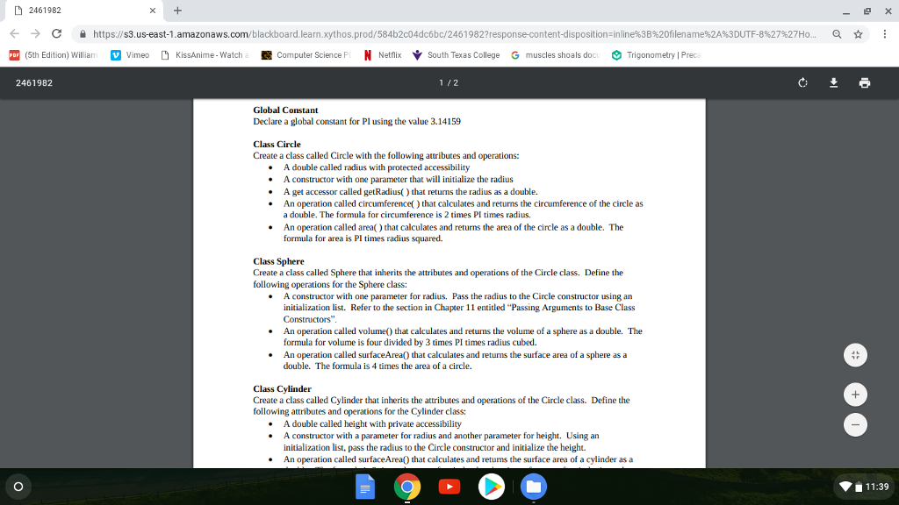Zoom out using the minus control
This screenshot has width=899, height=505.
(x=855, y=424)
